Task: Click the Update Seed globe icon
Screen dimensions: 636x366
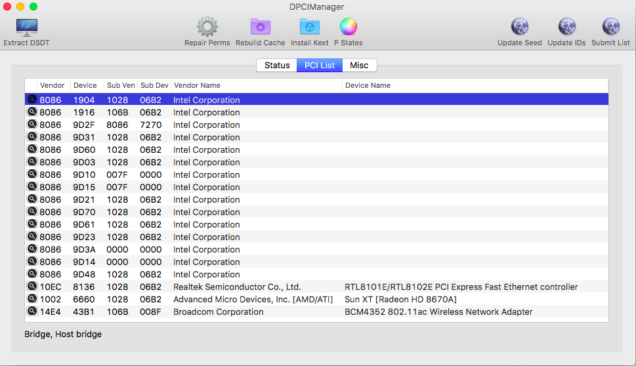Action: pos(519,28)
